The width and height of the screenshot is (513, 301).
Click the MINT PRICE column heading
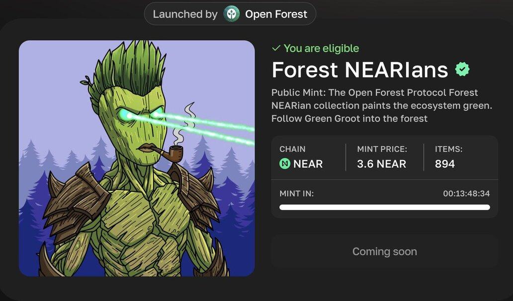[382, 149]
